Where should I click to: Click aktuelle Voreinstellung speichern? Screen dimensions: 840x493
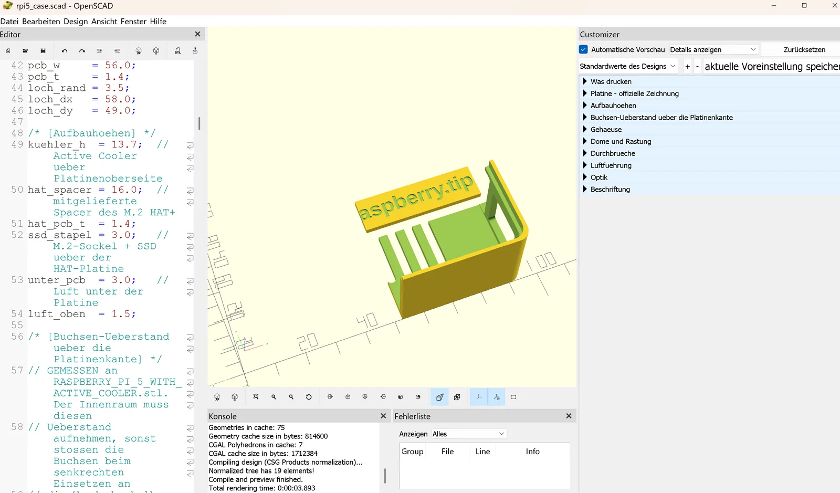coord(772,67)
